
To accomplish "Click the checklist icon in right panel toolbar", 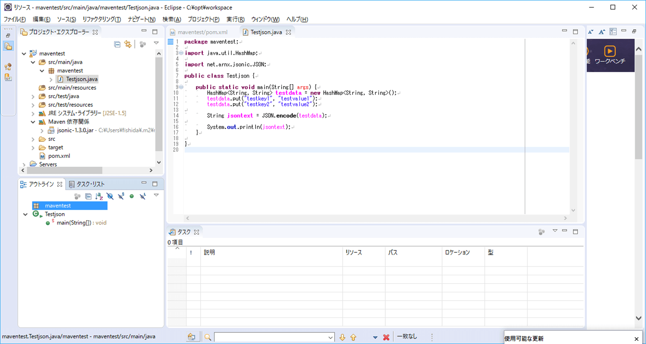I will pyautogui.click(x=613, y=32).
